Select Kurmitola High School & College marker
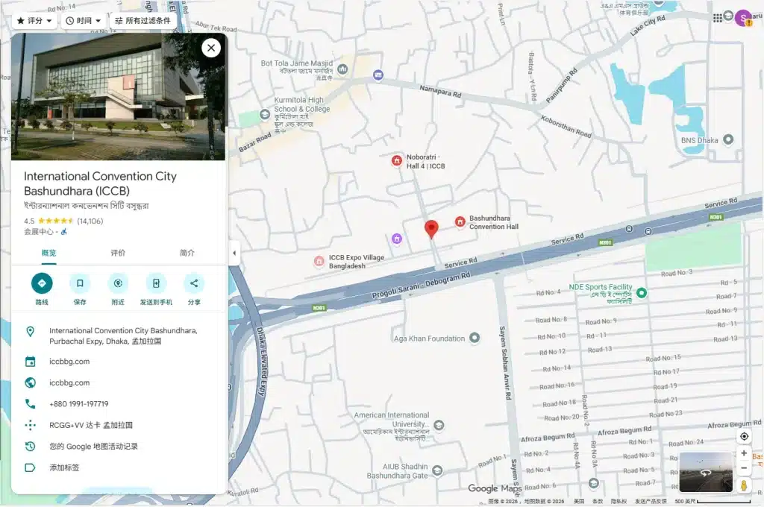 (x=265, y=115)
